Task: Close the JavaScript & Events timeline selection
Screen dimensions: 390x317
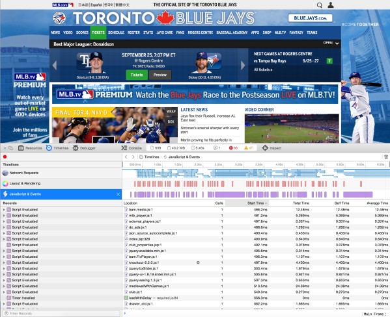Action: pos(118,194)
